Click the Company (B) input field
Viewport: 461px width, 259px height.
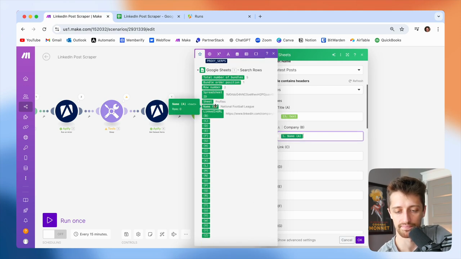point(321,136)
